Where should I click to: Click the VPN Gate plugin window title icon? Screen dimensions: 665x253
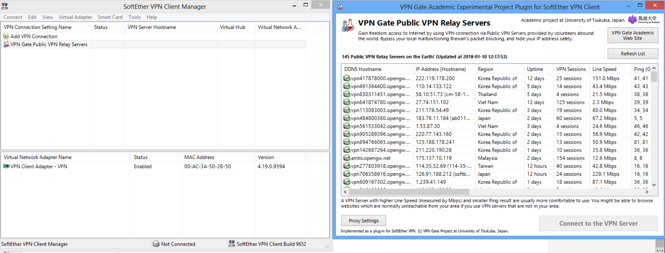click(x=340, y=7)
